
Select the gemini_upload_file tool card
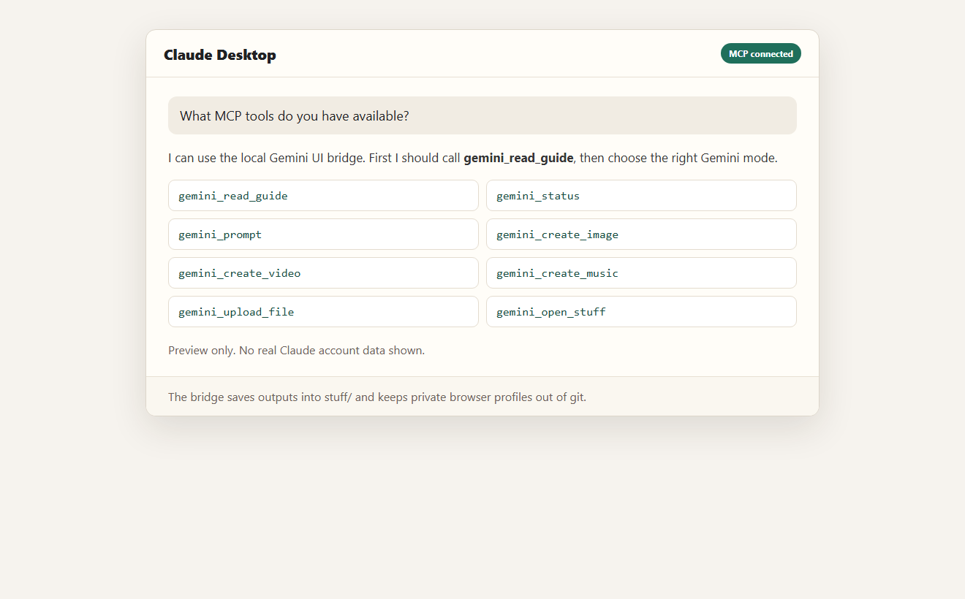(x=323, y=312)
